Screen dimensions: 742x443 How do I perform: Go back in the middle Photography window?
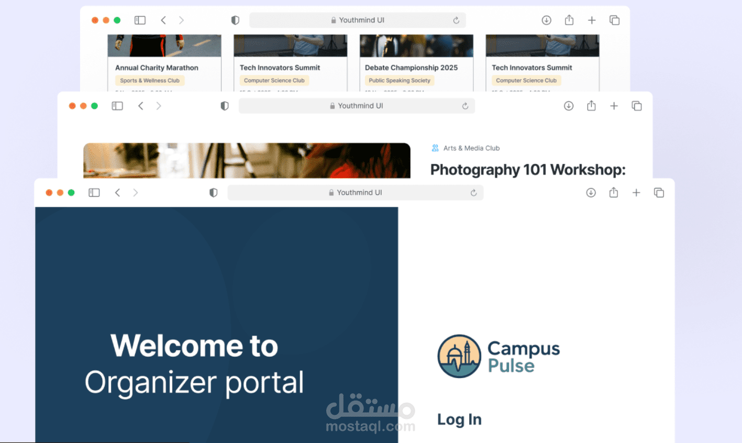coord(140,106)
